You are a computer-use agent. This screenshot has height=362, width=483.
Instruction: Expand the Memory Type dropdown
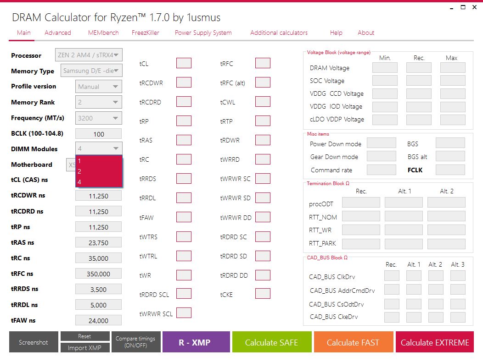(91, 71)
